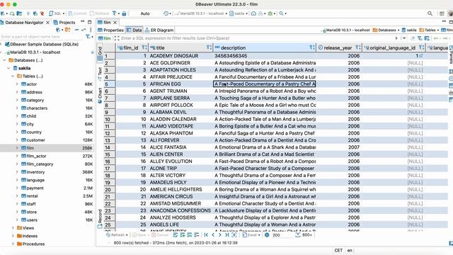
Task: Select the Data tab
Action: (134, 30)
